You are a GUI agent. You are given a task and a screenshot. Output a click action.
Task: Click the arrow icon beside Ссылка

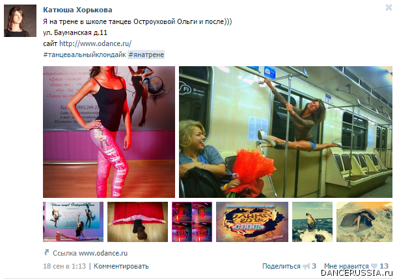click(x=47, y=252)
